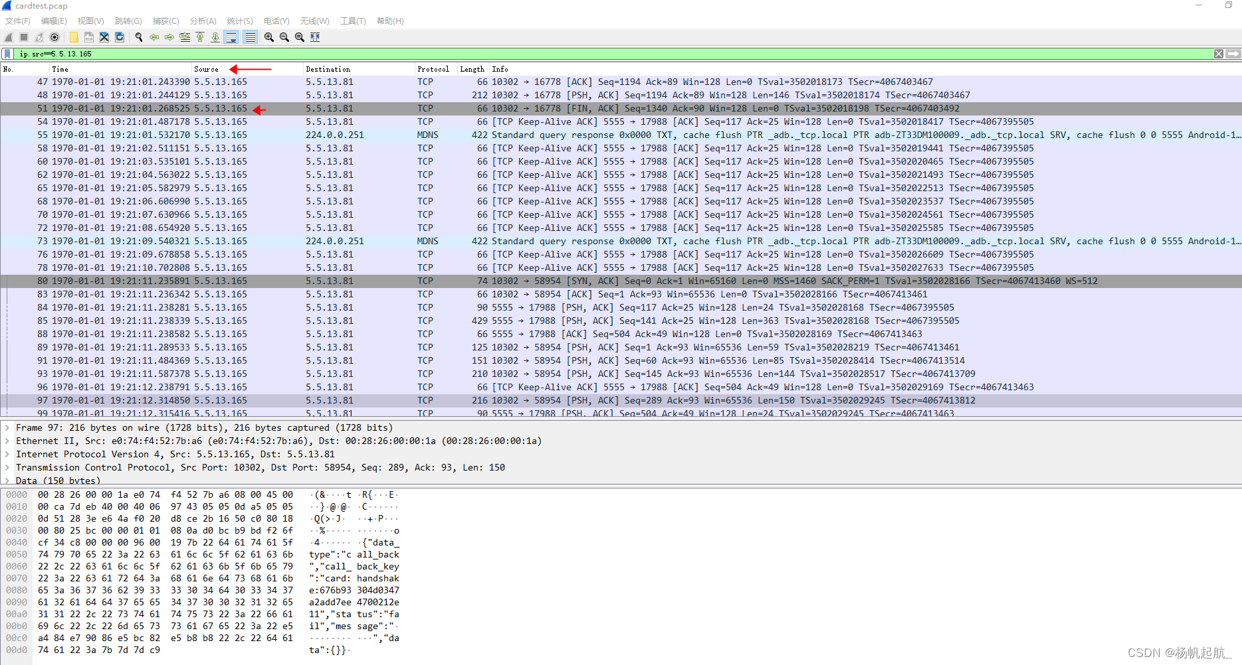
Task: Select MDNS packet number 55
Action: click(621, 135)
